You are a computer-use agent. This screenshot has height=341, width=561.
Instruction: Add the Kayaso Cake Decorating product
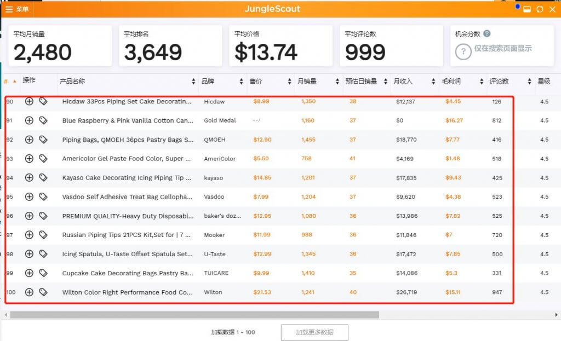click(x=30, y=178)
